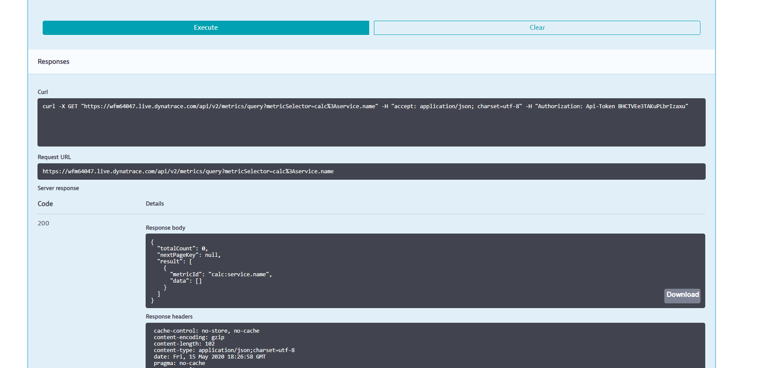
Task: Click the Server response label
Action: [58, 188]
